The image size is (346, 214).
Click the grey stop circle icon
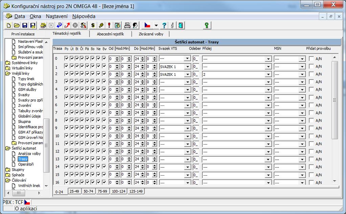click(x=75, y=25)
